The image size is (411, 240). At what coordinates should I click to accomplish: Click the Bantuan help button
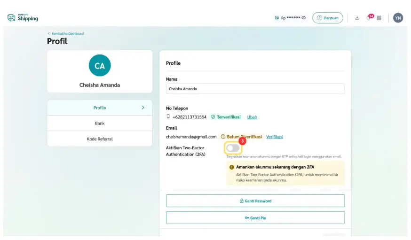pyautogui.click(x=328, y=18)
